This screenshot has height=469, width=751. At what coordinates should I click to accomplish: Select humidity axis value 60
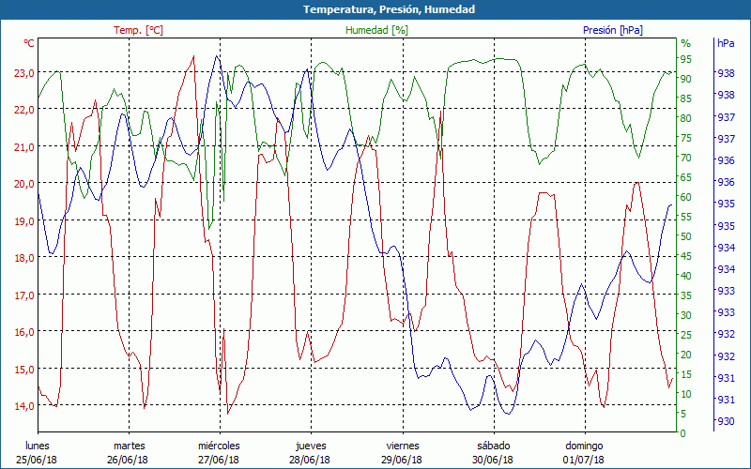click(x=686, y=197)
